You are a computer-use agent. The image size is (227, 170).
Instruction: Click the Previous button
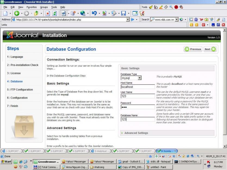[x=193, y=49]
